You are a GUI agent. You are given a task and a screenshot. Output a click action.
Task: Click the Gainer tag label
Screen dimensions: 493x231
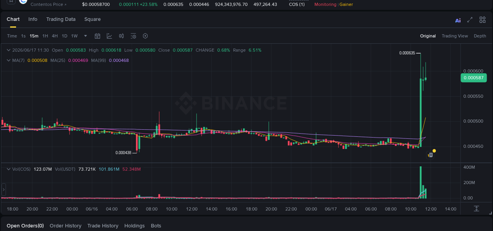346,4
